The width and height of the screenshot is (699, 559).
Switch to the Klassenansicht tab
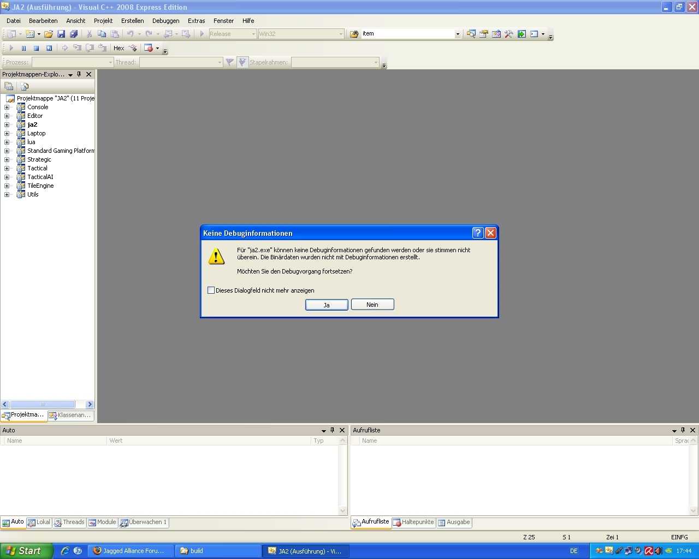point(70,415)
